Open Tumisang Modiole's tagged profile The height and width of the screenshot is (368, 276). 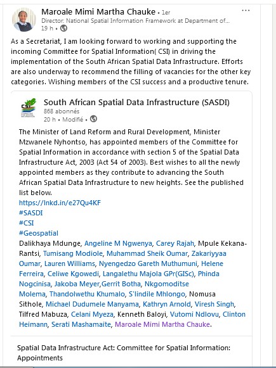[x=73, y=253]
